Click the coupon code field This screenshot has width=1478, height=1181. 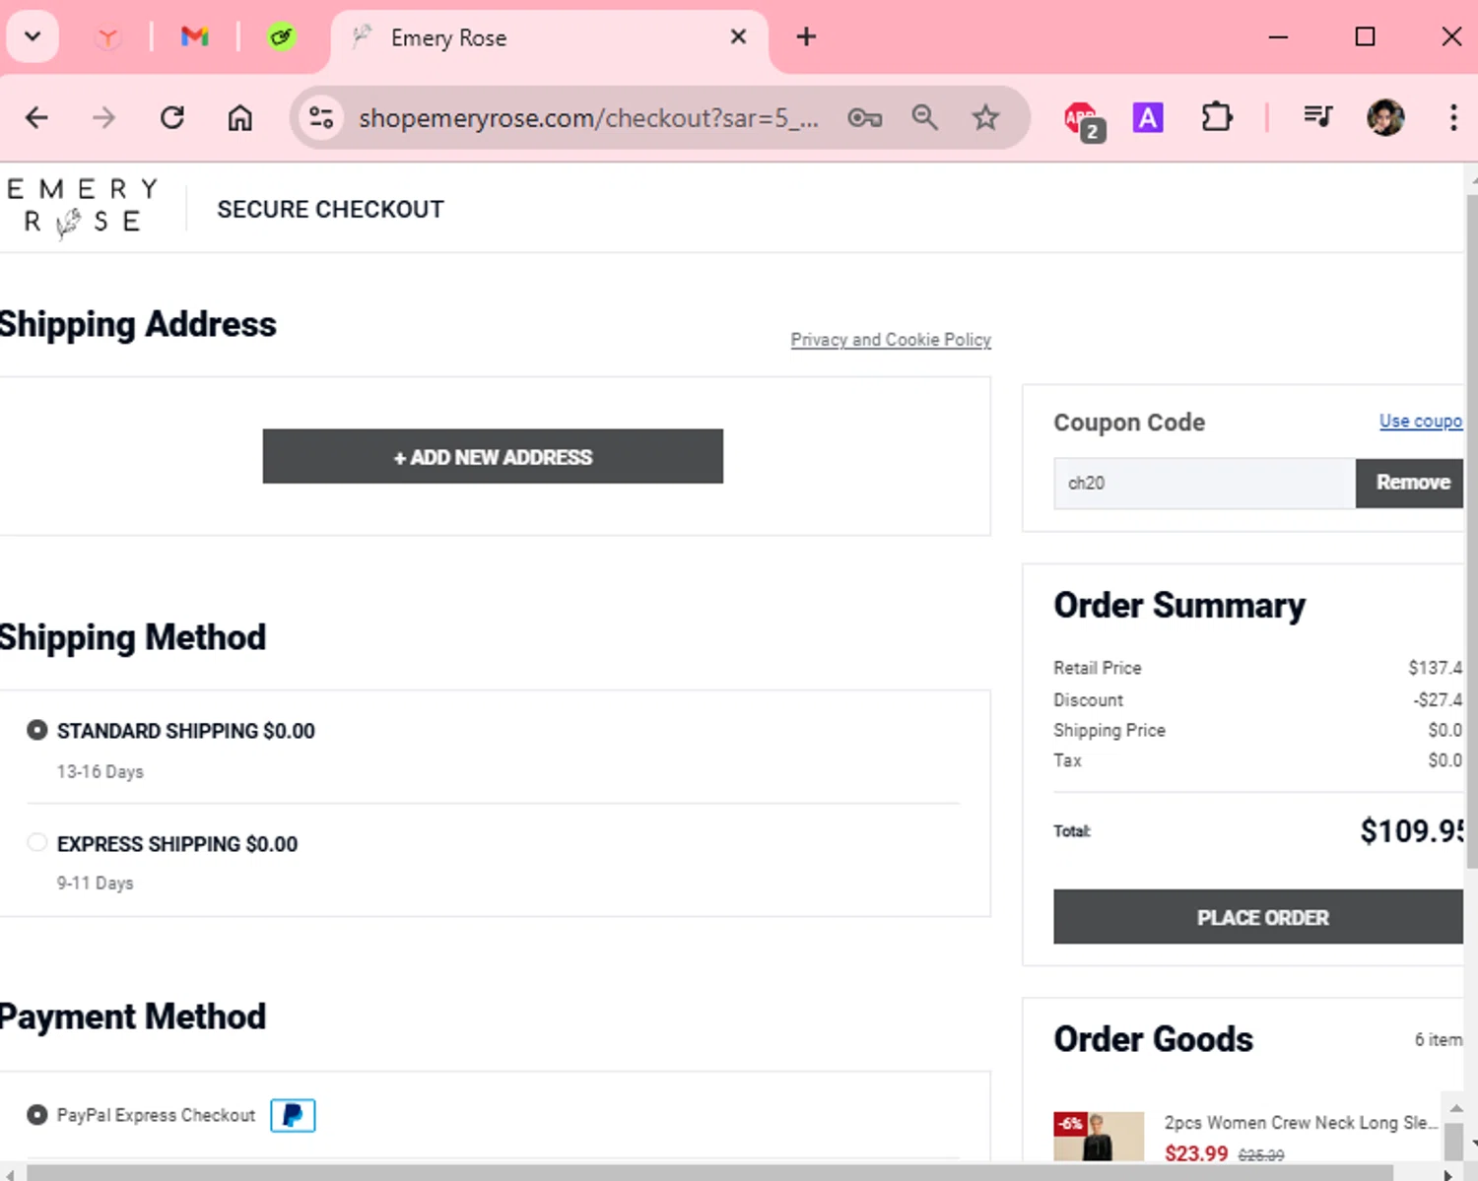[1204, 483]
